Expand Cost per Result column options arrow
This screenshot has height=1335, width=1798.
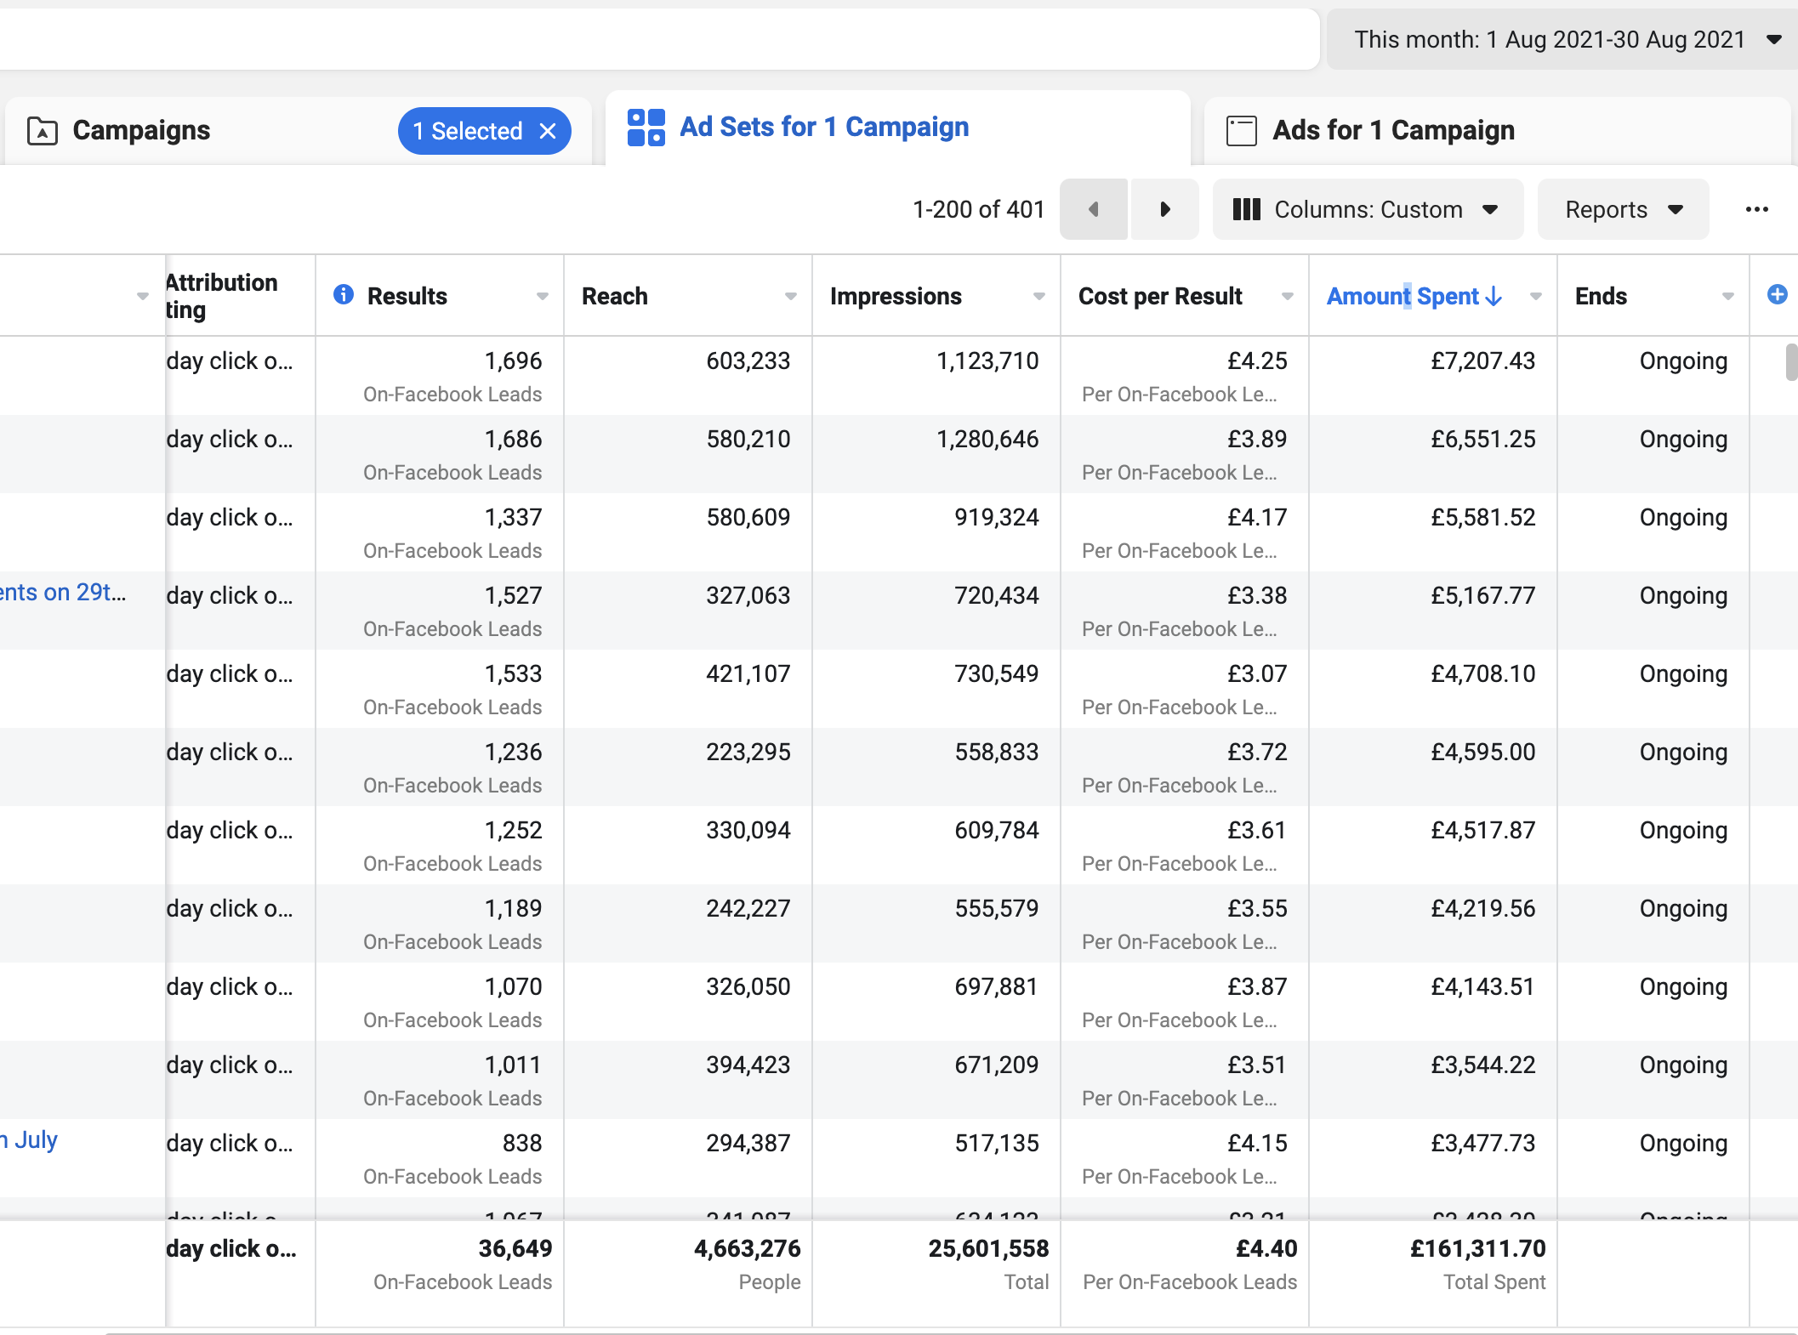coord(1287,296)
